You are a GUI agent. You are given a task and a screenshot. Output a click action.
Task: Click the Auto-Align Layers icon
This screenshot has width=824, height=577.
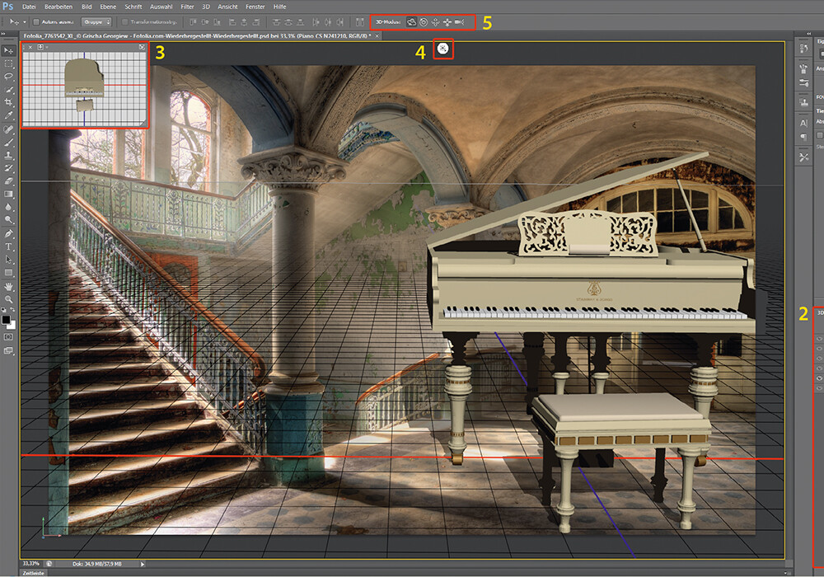[360, 22]
